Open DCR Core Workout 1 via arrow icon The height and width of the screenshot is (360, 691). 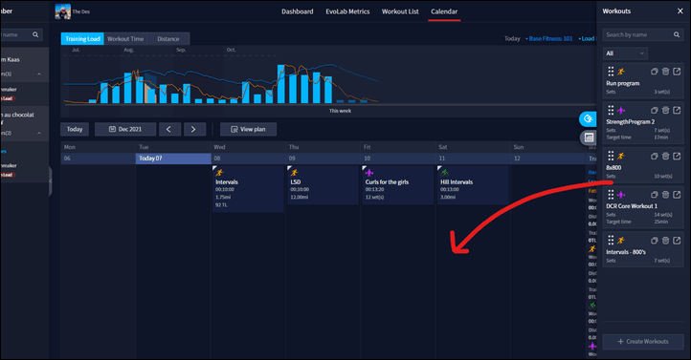coord(677,194)
